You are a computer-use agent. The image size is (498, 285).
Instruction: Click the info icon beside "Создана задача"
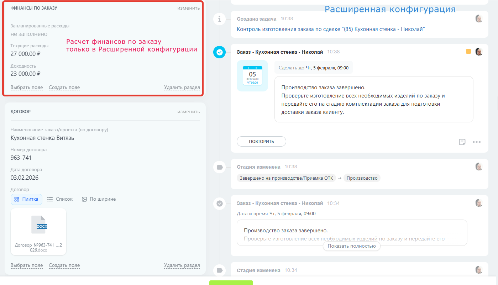coord(220,19)
